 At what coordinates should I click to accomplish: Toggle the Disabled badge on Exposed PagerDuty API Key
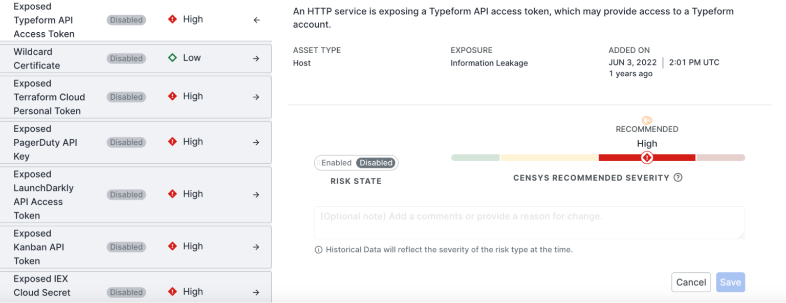tap(126, 142)
